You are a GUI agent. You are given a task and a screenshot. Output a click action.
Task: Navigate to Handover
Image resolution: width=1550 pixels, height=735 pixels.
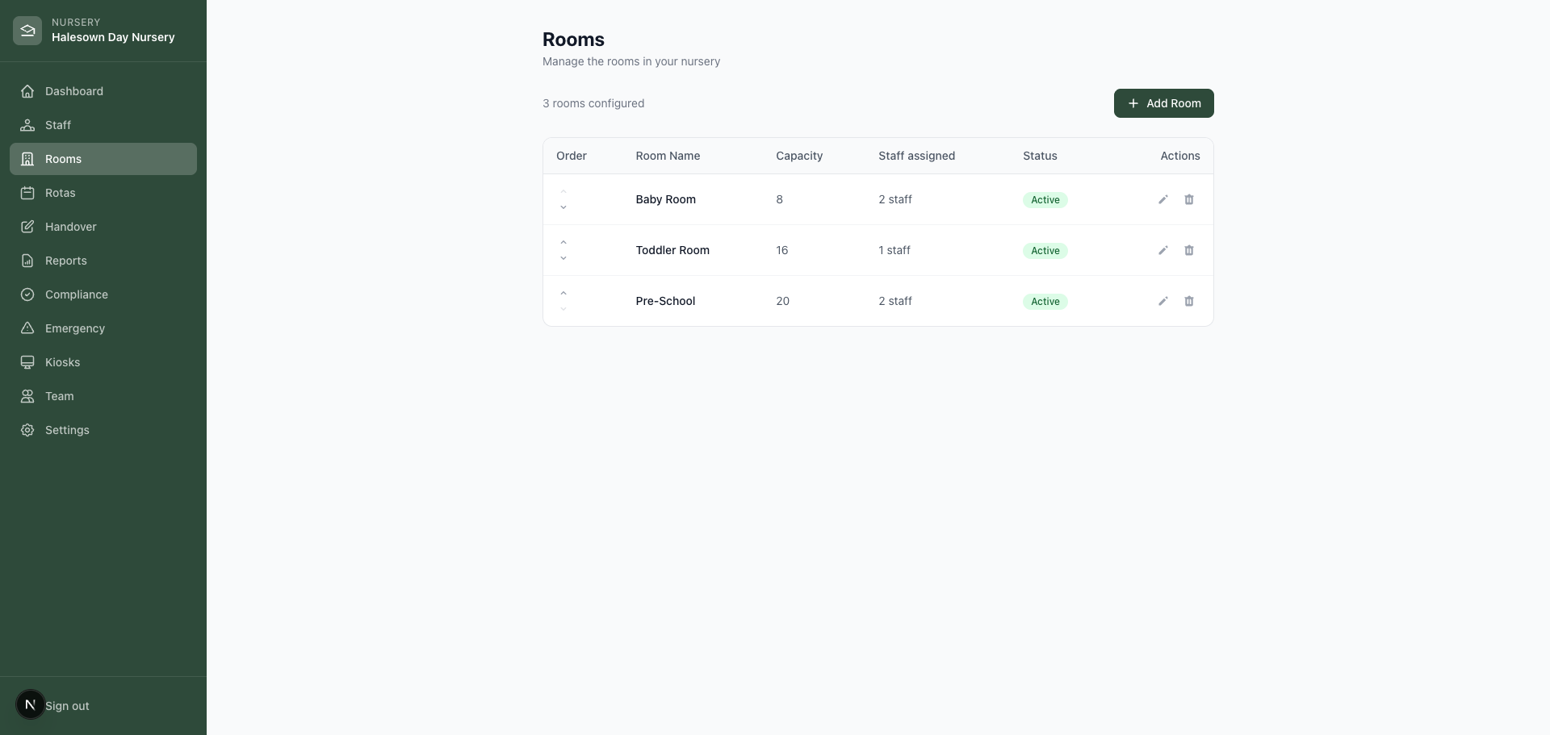(x=103, y=227)
